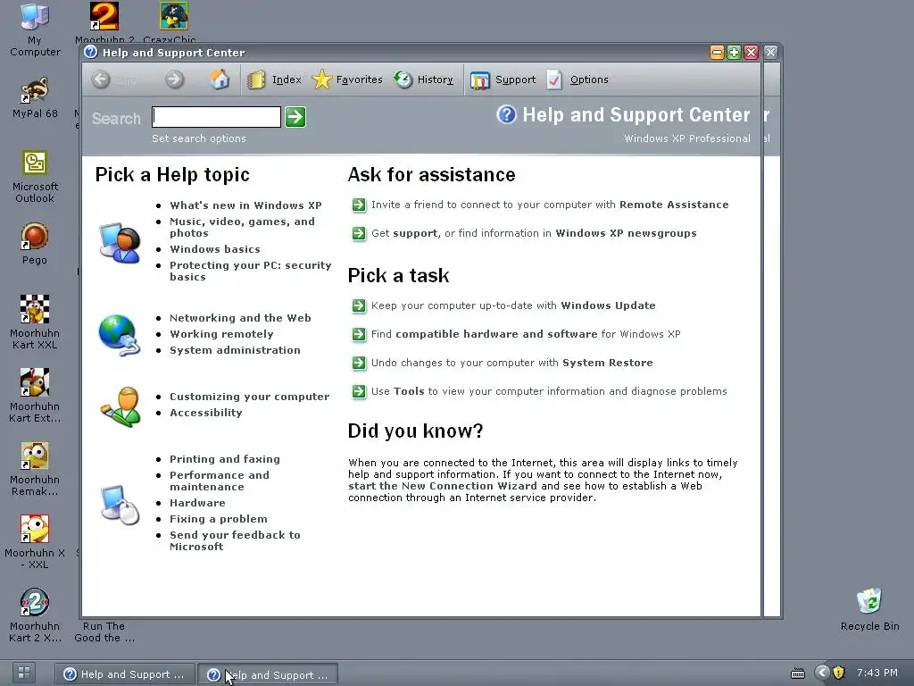The image size is (914, 686).
Task: Click the arrow icon beside compatible hardware
Action: pos(359,334)
